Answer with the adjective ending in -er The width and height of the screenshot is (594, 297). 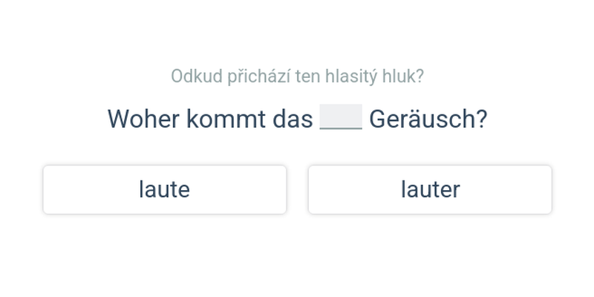tap(430, 189)
